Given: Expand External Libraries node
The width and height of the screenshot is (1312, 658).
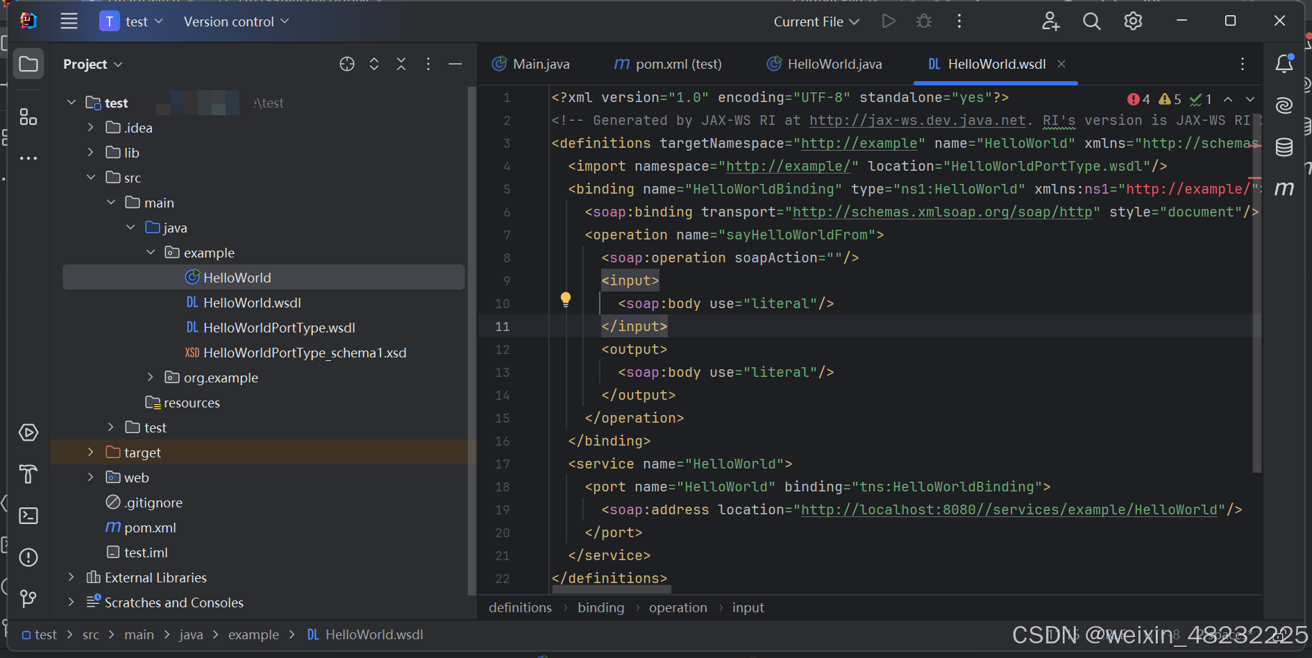Looking at the screenshot, I should click(x=71, y=577).
